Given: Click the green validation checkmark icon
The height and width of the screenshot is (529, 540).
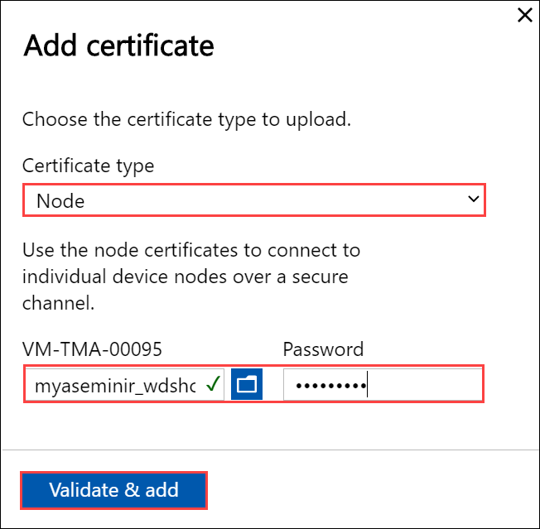Looking at the screenshot, I should click(213, 384).
